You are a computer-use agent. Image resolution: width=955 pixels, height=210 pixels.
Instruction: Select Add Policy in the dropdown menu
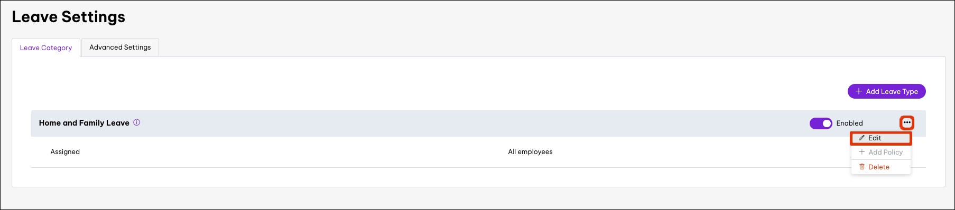881,152
